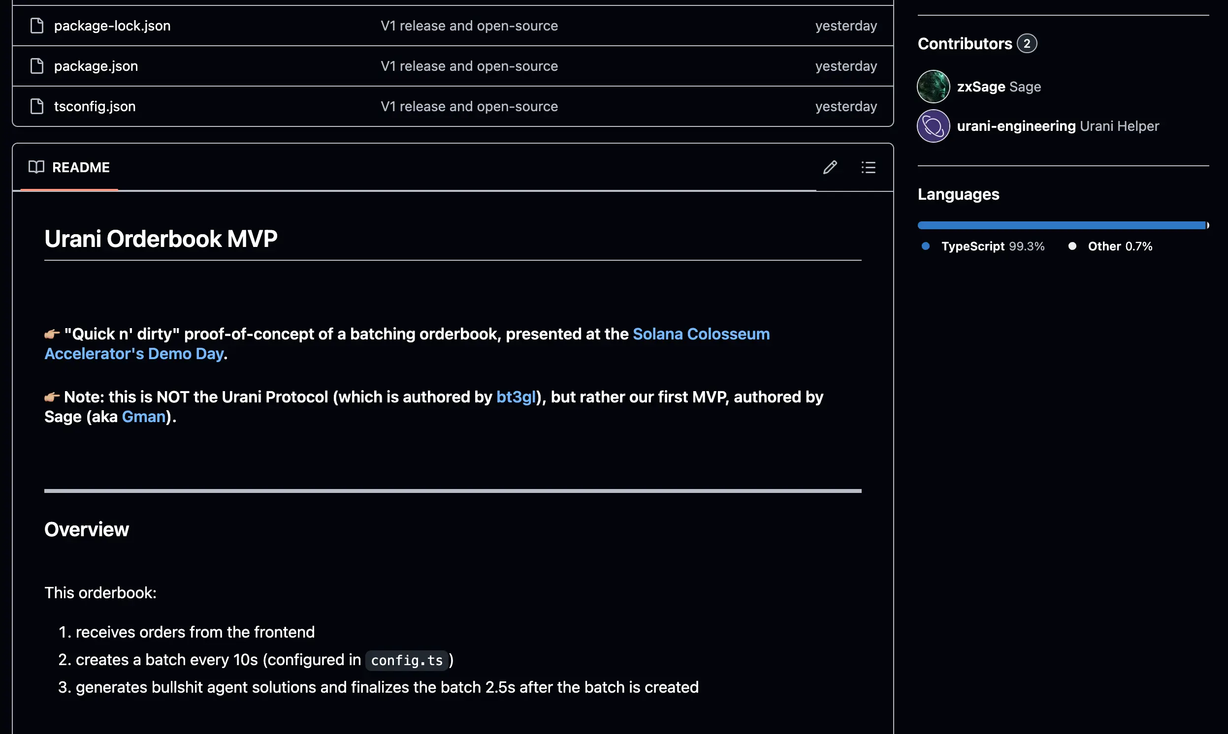Click the contributors count badge
The width and height of the screenshot is (1228, 734).
point(1027,43)
